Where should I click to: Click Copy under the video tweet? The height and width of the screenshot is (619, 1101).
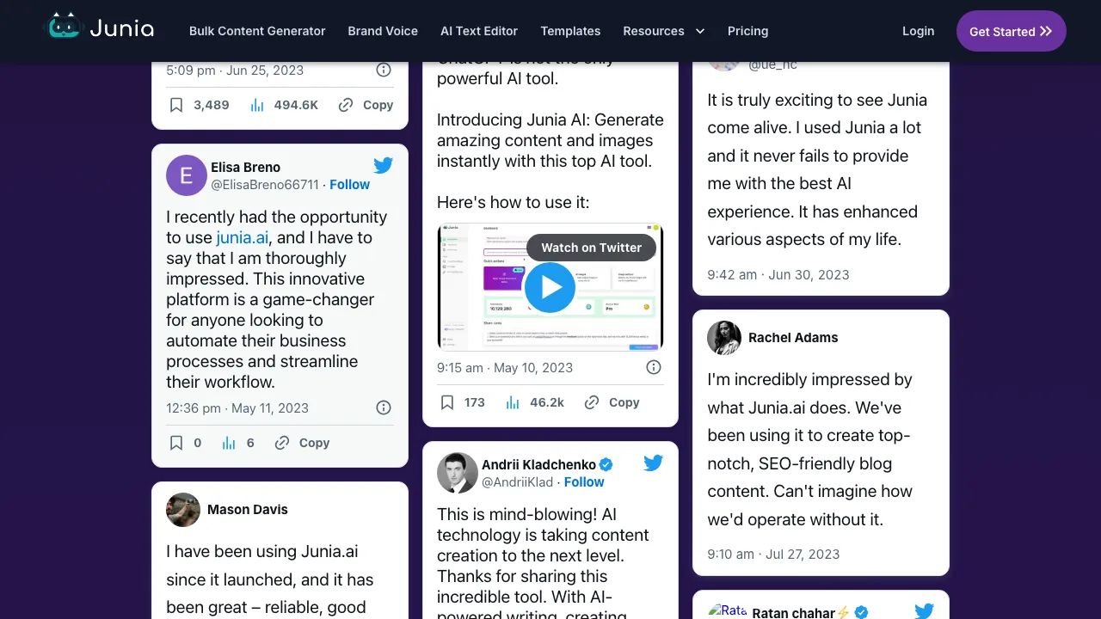pos(612,401)
